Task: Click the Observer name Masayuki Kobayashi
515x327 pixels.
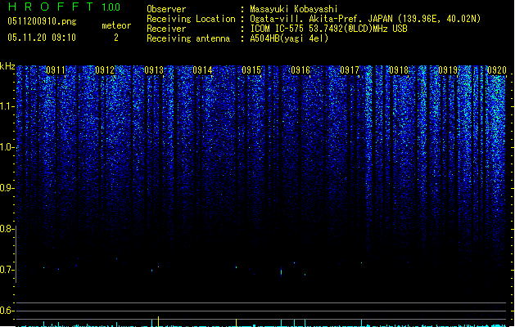Action: tap(294, 9)
